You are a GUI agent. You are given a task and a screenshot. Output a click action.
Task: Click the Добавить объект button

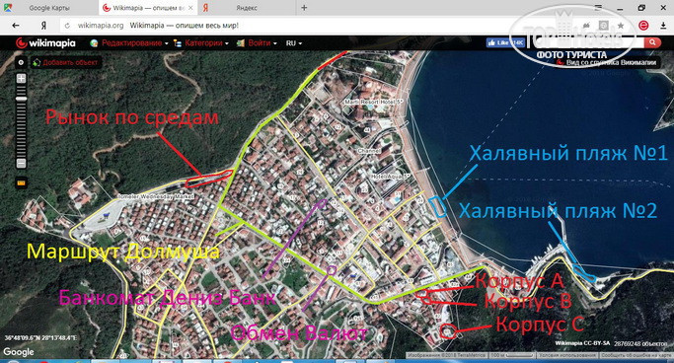[x=65, y=63]
